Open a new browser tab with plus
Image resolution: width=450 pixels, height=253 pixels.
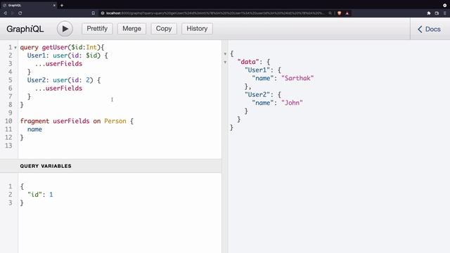point(62,5)
